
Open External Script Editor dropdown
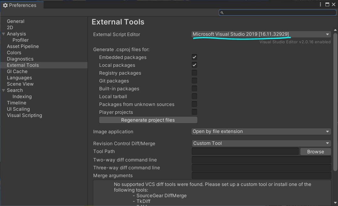[261, 34]
